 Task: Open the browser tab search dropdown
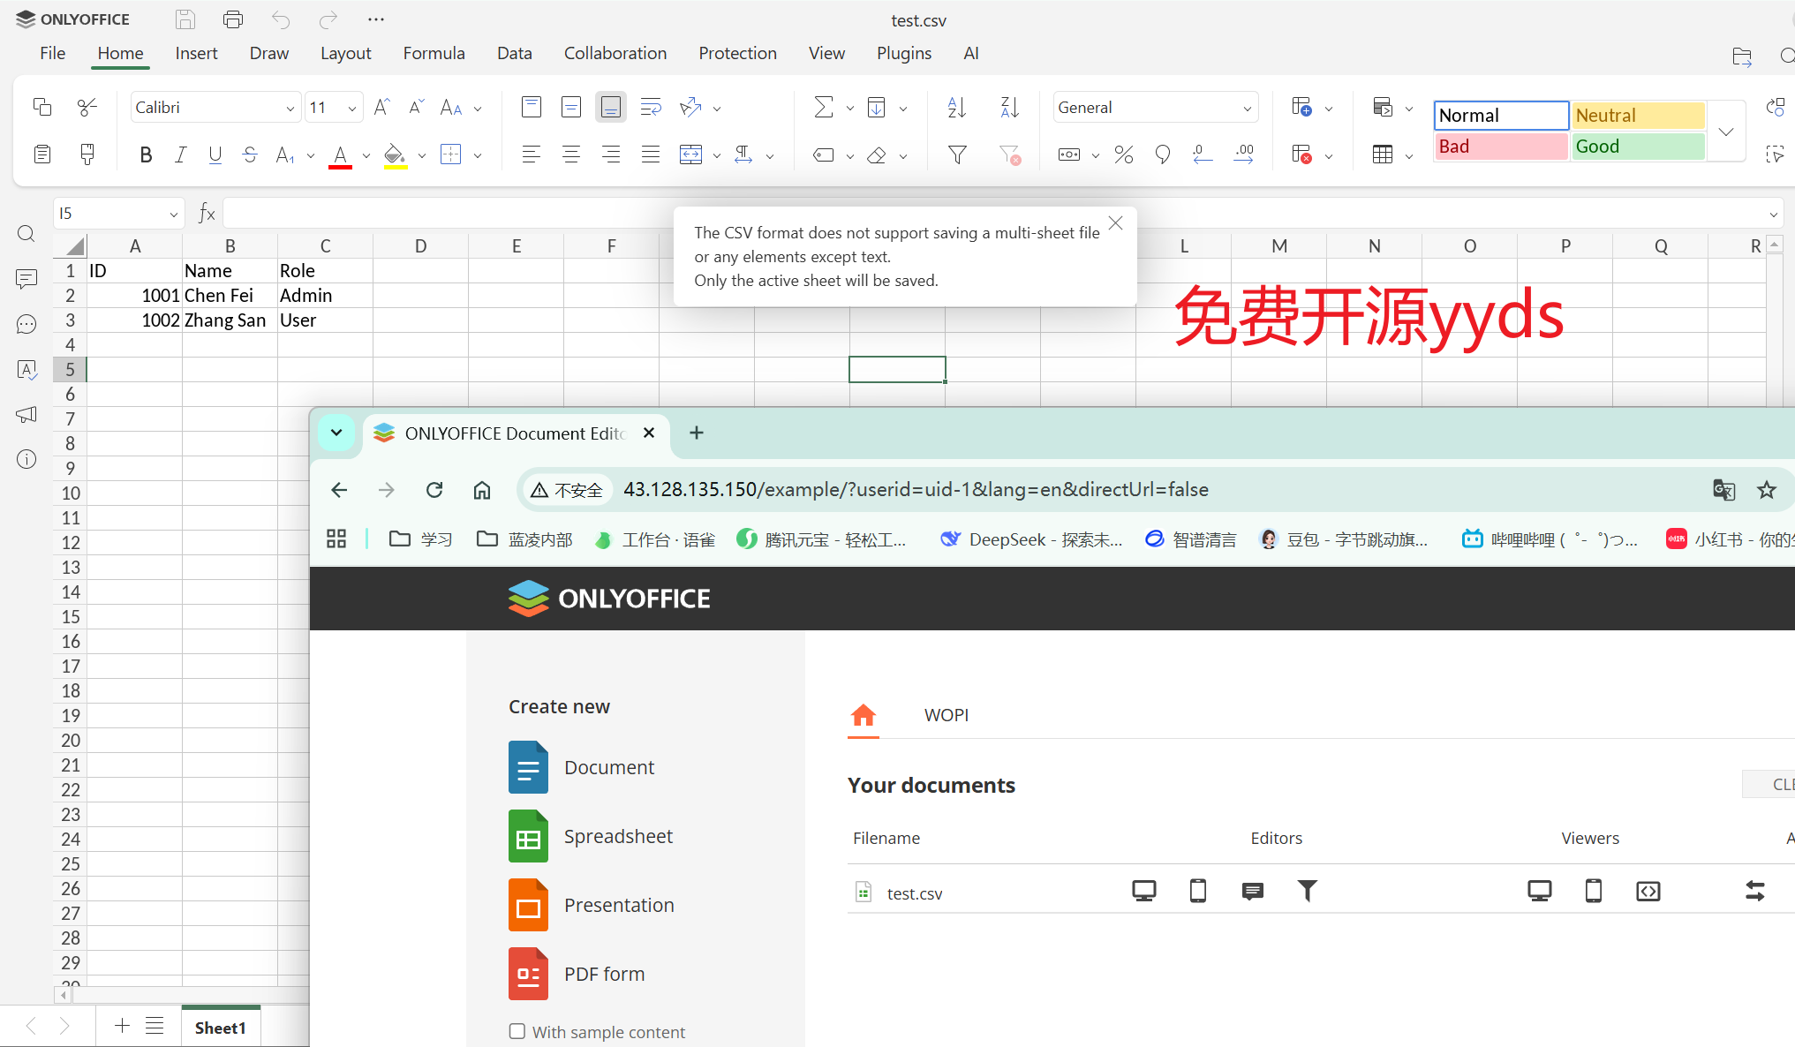[x=336, y=433]
